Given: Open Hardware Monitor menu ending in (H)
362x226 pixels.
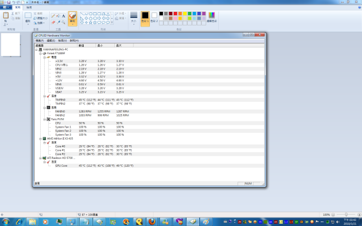Looking at the screenshot, I should point(74,41).
